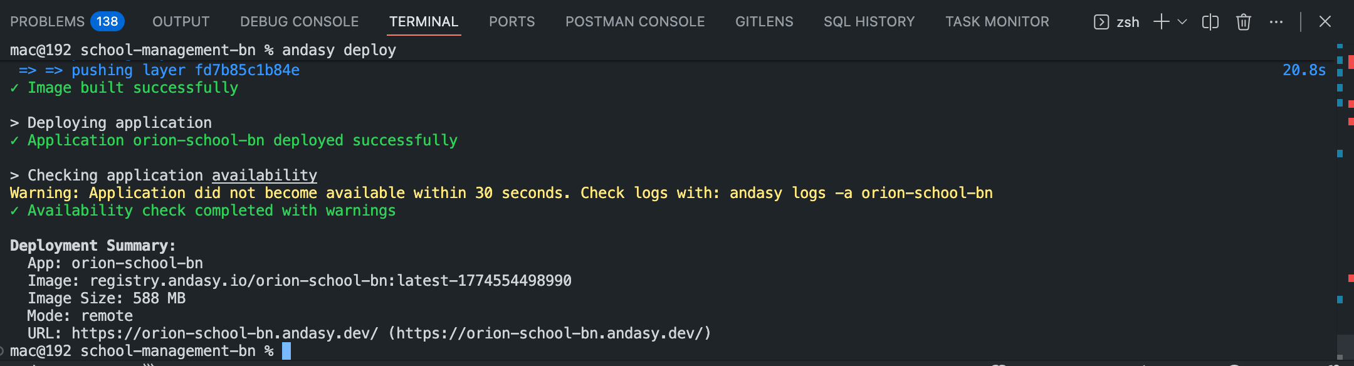Click the new terminal plus icon
The height and width of the screenshot is (366, 1354).
[1161, 22]
